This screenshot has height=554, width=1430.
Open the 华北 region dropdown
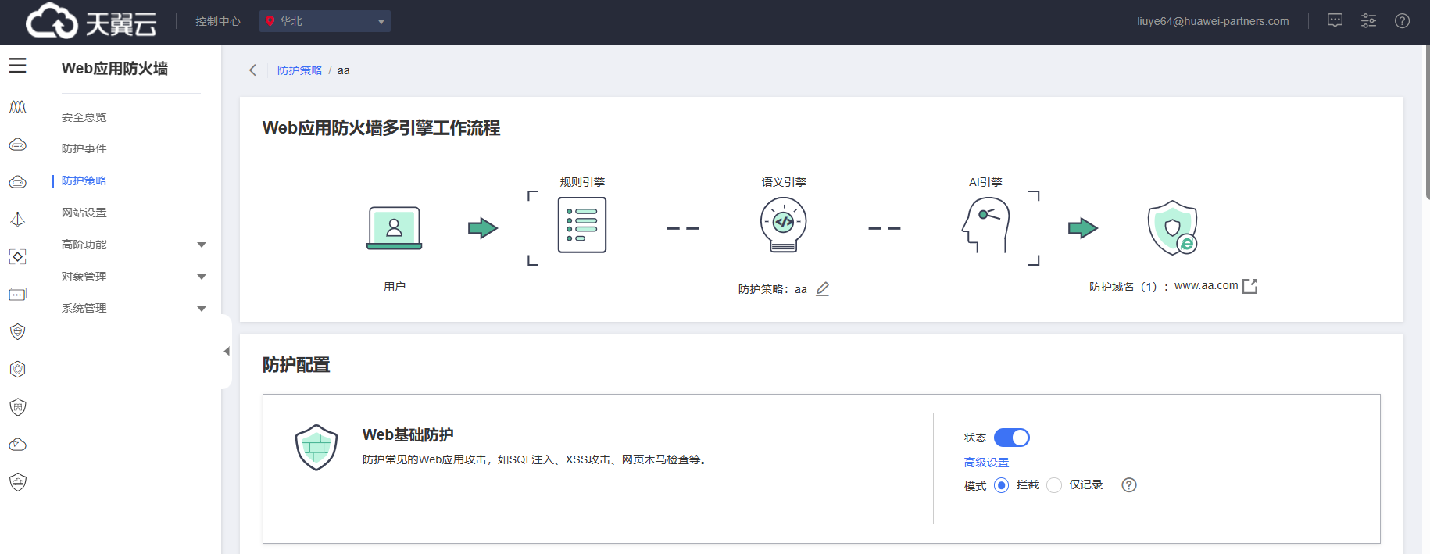(x=324, y=21)
